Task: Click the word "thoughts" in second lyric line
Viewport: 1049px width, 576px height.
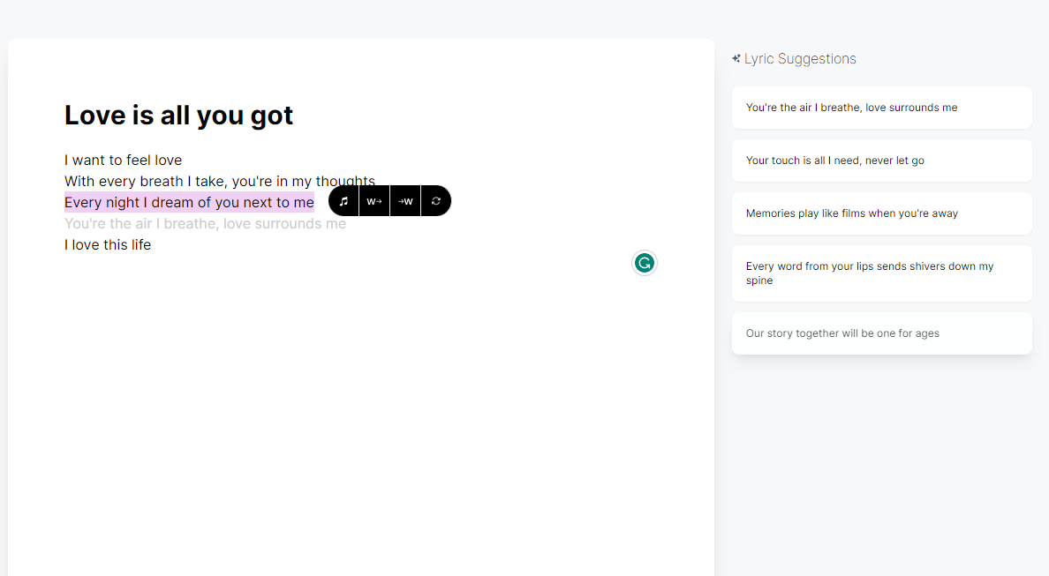Action: pos(349,179)
